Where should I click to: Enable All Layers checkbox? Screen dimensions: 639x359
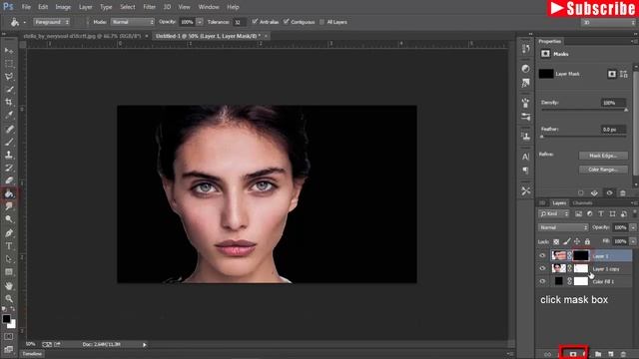(x=321, y=22)
